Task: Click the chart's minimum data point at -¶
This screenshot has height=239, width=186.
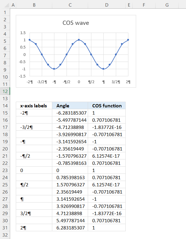Action: 54,69
